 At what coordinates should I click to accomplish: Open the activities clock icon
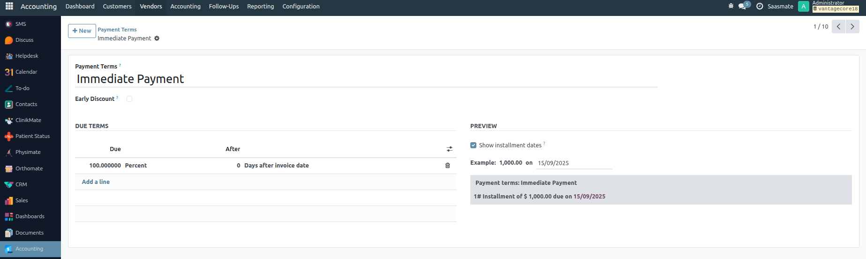pos(760,6)
